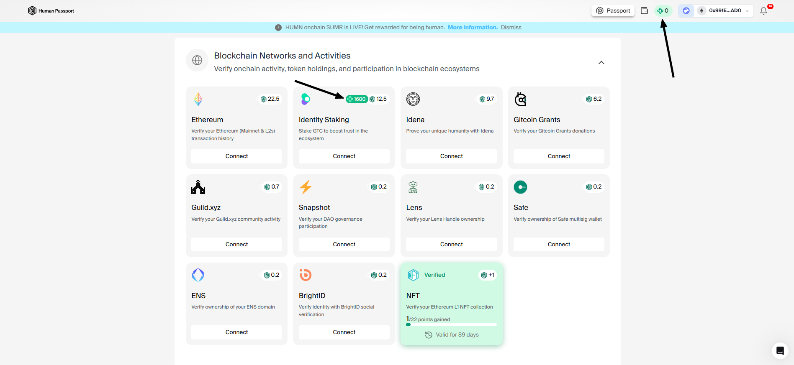Click the Guild.xyz 0.7 points badge
This screenshot has height=365, width=794.
coord(272,187)
